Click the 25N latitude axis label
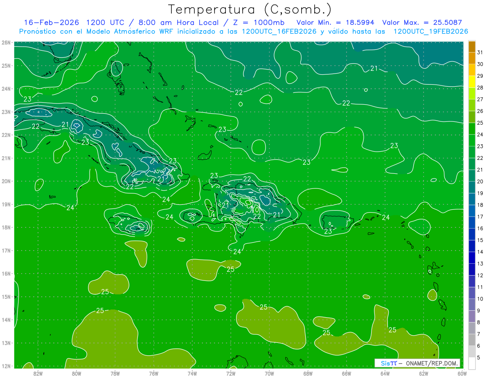This screenshot has width=491, height=379. point(6,65)
